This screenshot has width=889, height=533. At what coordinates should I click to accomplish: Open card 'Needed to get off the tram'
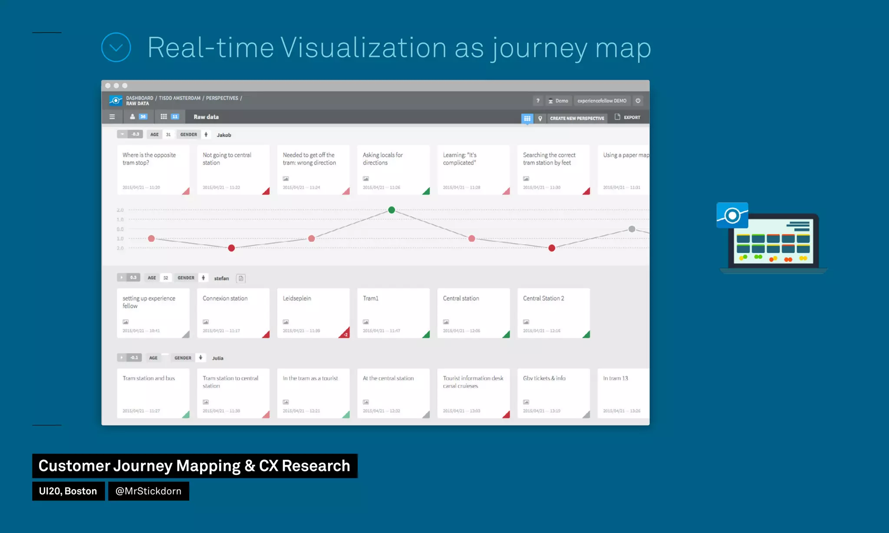313,170
